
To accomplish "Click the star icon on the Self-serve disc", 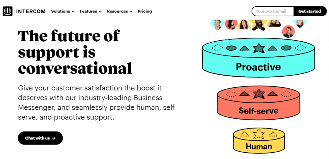I will pos(259,94).
